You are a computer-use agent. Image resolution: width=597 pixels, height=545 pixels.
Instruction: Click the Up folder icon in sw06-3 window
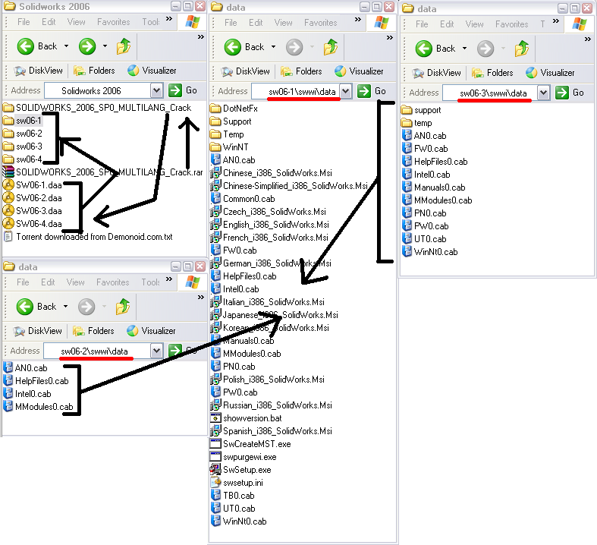[522, 49]
